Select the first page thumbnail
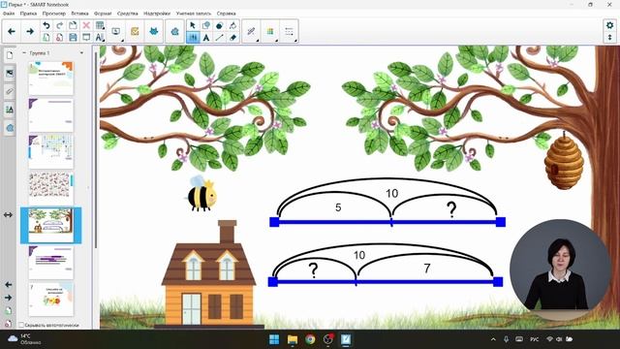The image size is (620, 349). click(x=51, y=78)
